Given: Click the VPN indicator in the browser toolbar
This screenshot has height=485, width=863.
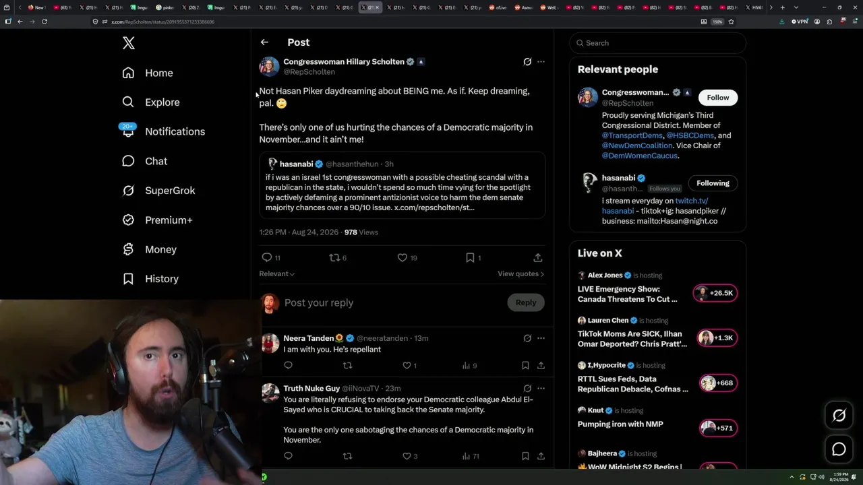Looking at the screenshot, I should click(x=800, y=22).
